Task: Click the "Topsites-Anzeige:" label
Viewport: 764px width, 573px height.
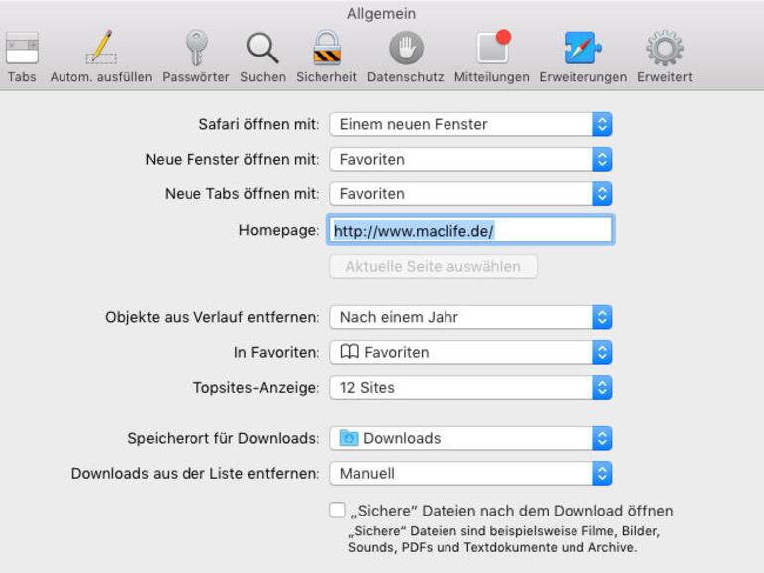Action: click(x=257, y=388)
